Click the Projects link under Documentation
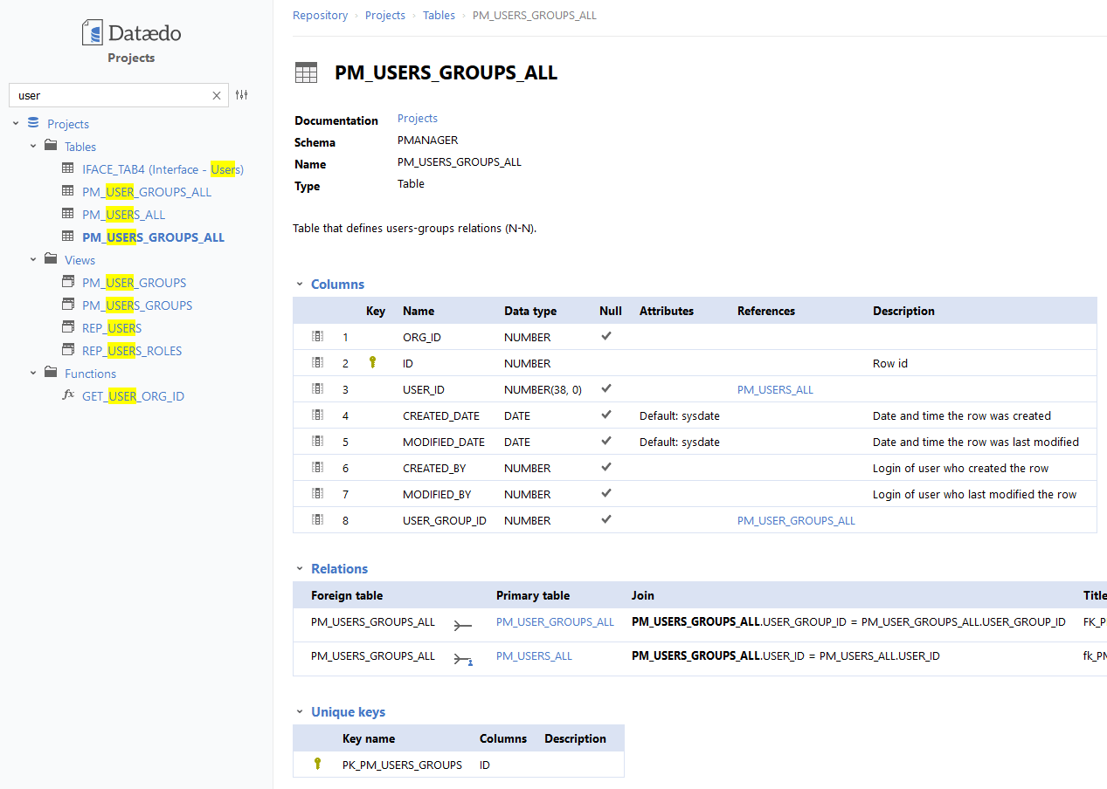Image resolution: width=1107 pixels, height=789 pixels. tap(417, 118)
